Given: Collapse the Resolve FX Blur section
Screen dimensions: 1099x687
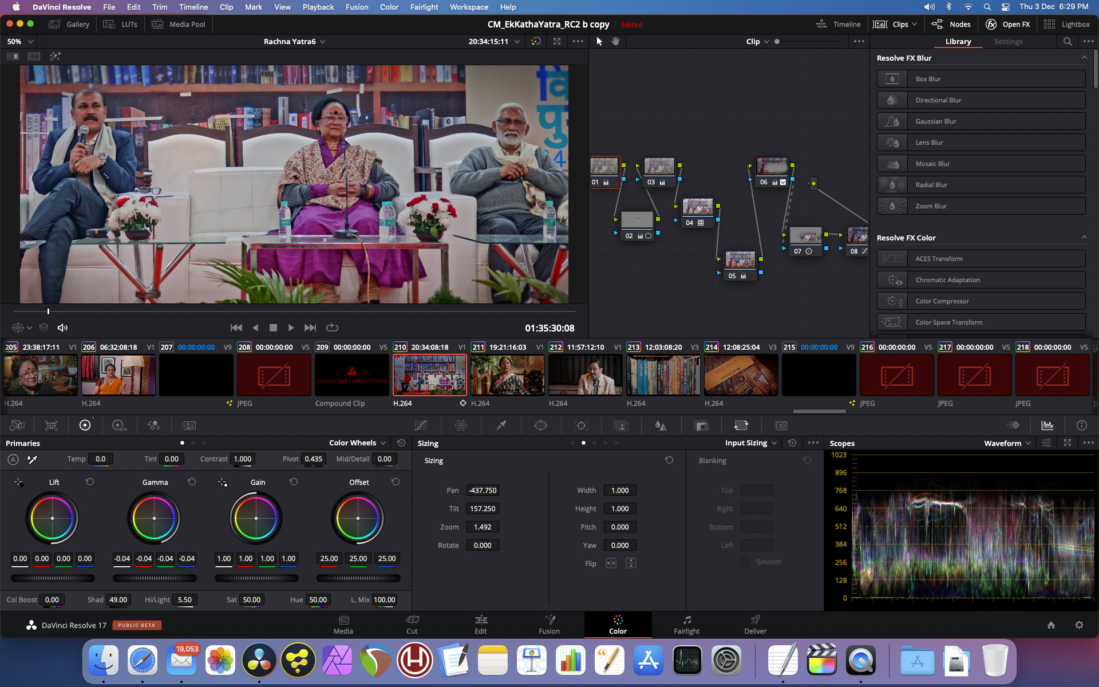Looking at the screenshot, I should pyautogui.click(x=1084, y=58).
